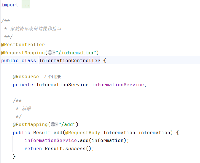Click the return keyword
Image resolution: width=200 pixels, height=163 pixels.
point(33,148)
